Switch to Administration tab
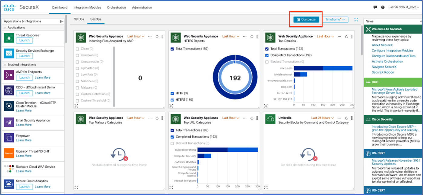423x195 pixels. point(142,8)
